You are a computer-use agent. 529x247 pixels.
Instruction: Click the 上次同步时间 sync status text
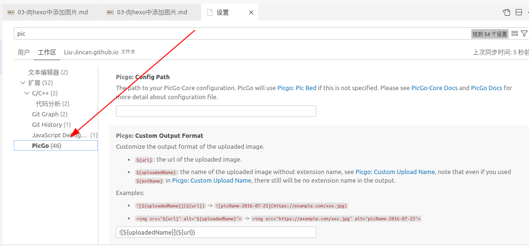pyautogui.click(x=501, y=52)
